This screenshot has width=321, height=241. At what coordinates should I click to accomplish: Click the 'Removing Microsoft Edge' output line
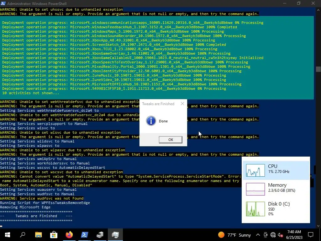pyautogui.click(x=25, y=207)
